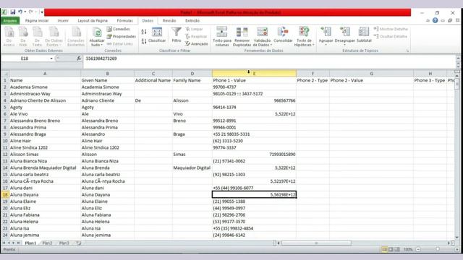The height and width of the screenshot is (260, 463).
Task: Switch to the Exibição tab
Action: [x=192, y=21]
